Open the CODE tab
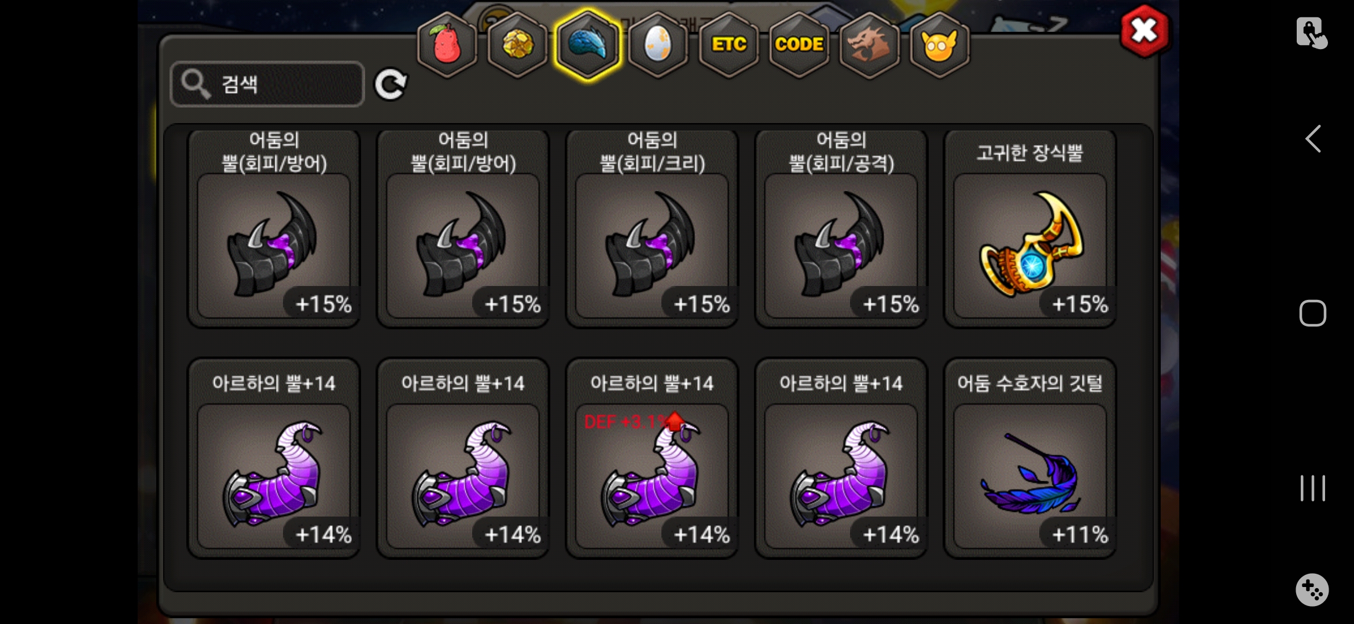 [799, 44]
